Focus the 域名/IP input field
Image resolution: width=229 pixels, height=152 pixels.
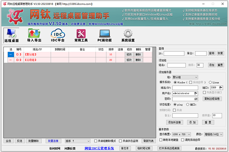click(x=185, y=88)
